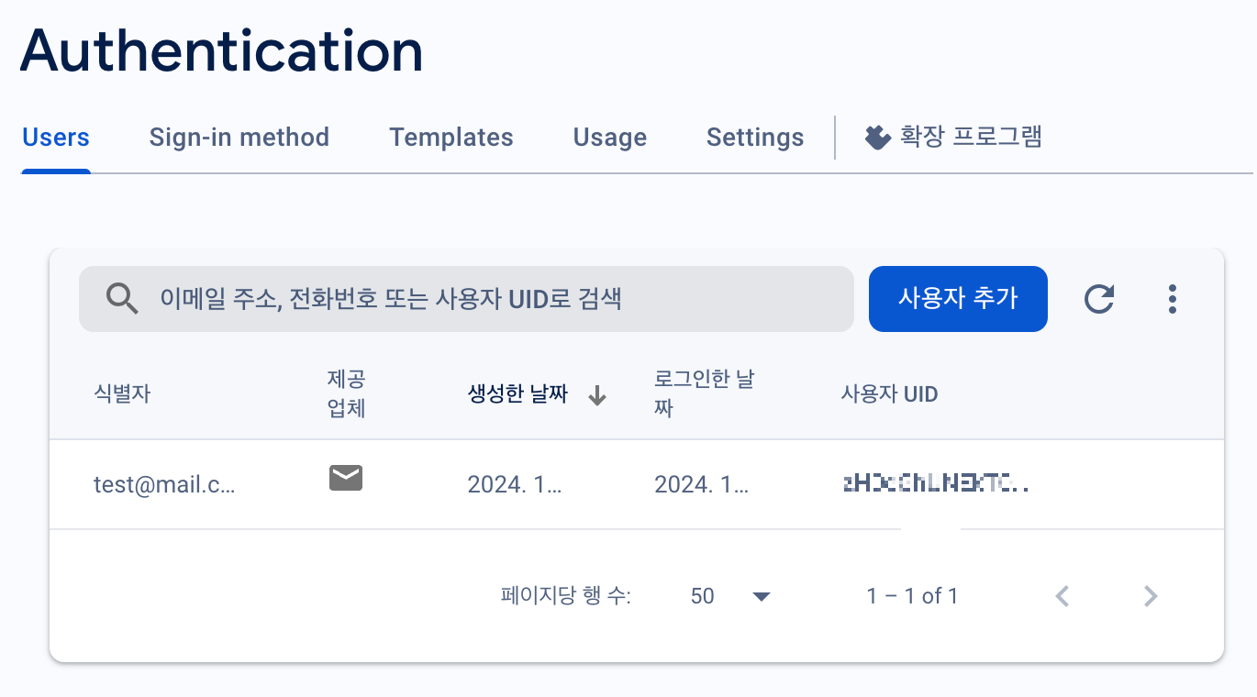Go to the next page arrow
Viewport: 1257px width, 697px height.
[1151, 596]
